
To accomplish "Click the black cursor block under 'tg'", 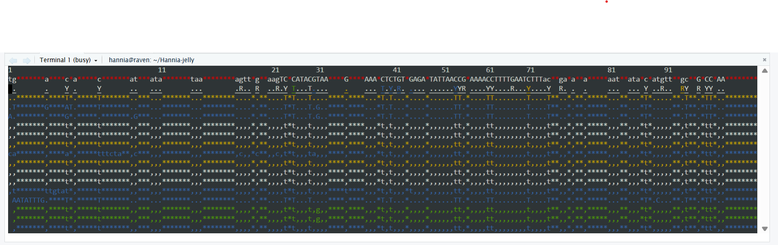I will click(x=10, y=89).
